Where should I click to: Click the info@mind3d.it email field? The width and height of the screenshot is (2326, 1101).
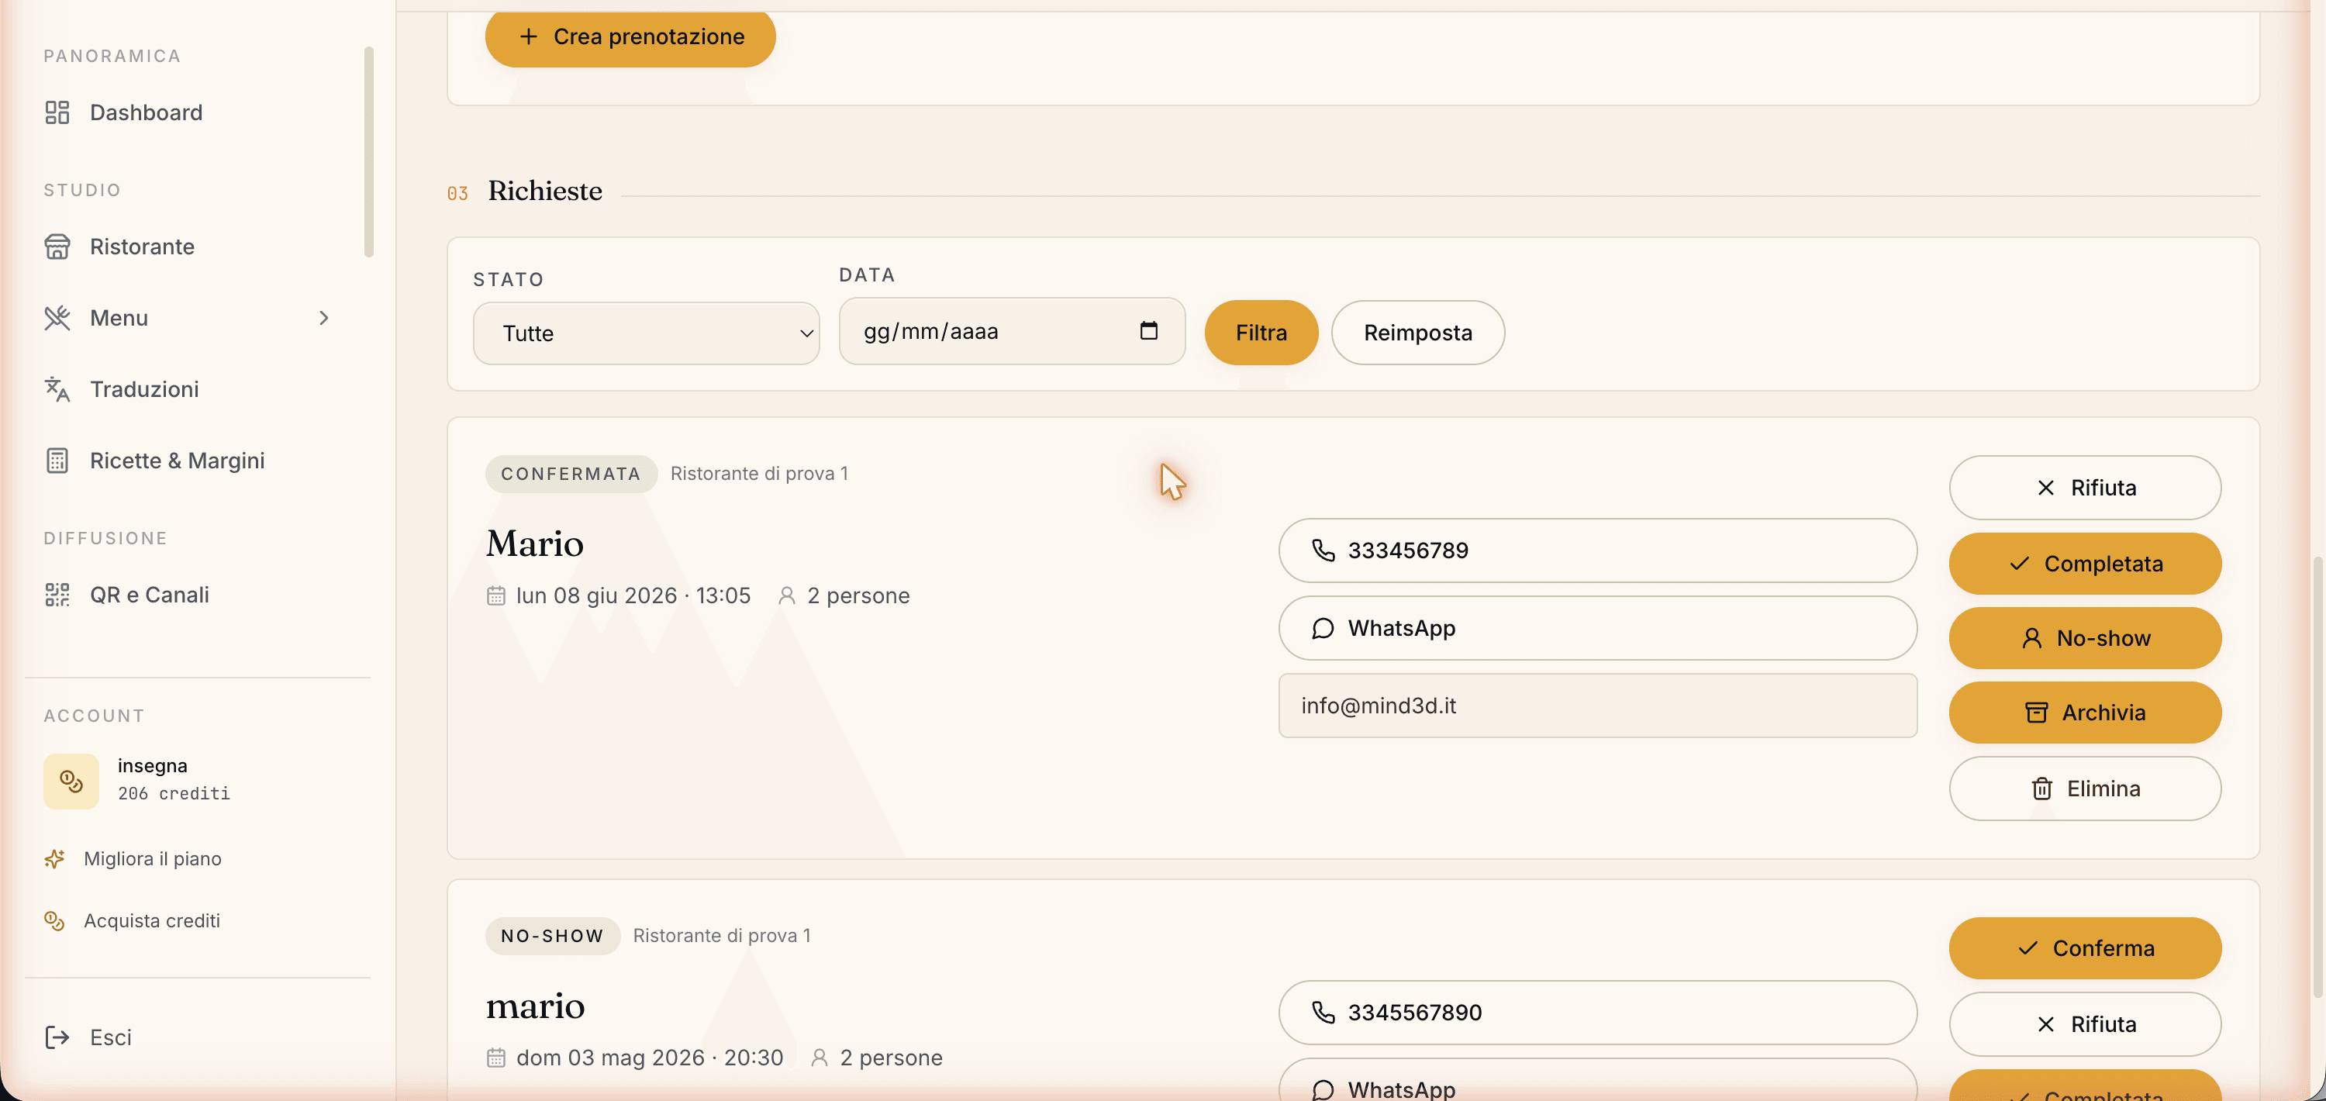click(1596, 706)
